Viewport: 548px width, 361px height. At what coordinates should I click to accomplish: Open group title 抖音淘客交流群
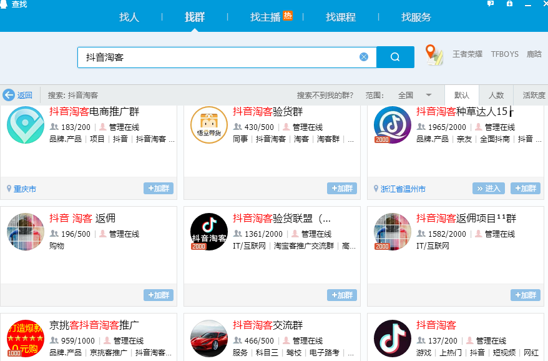[x=268, y=325]
